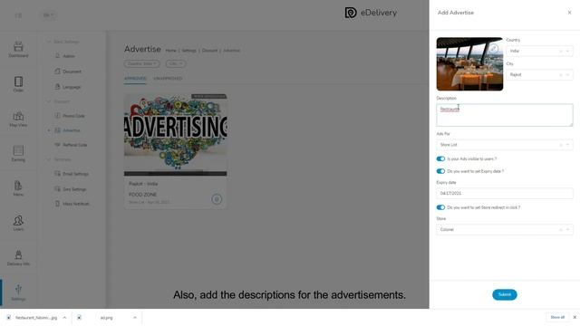The height and width of the screenshot is (326, 580).
Task: Clear the City selection with the x icon
Action: click(561, 74)
